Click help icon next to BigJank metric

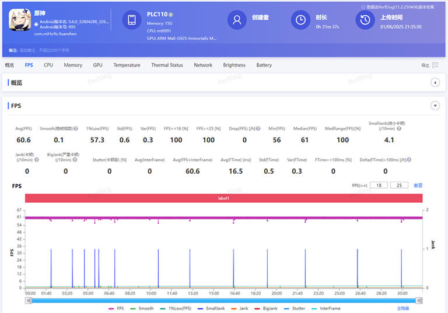(x=75, y=160)
